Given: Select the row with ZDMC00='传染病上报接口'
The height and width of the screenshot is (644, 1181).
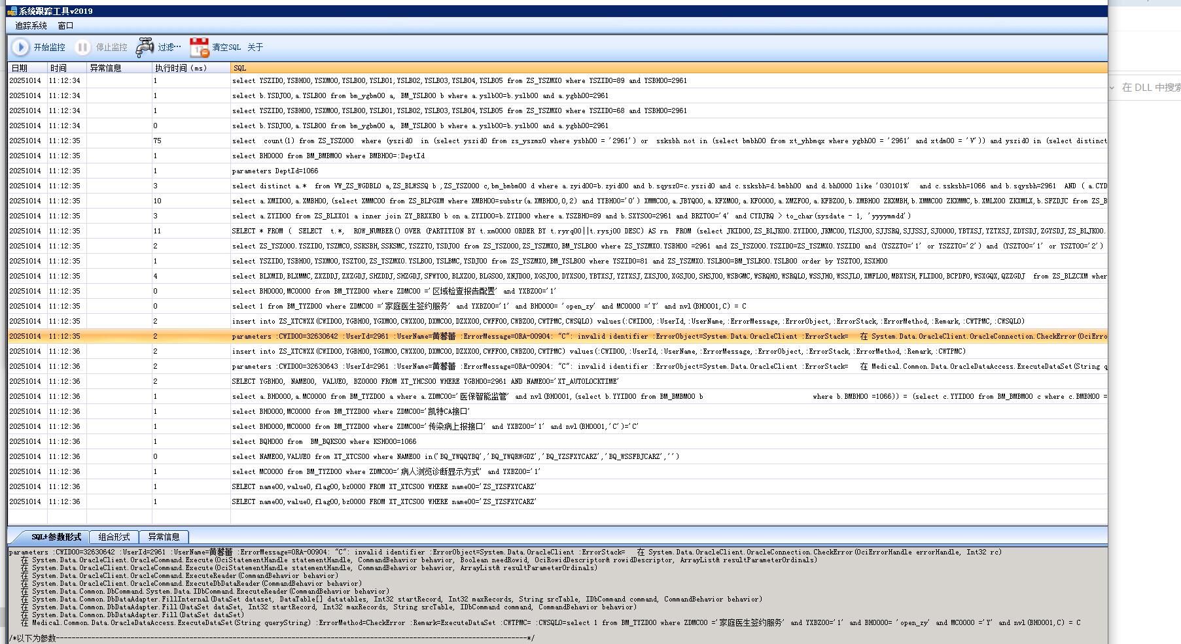Looking at the screenshot, I should (557, 426).
